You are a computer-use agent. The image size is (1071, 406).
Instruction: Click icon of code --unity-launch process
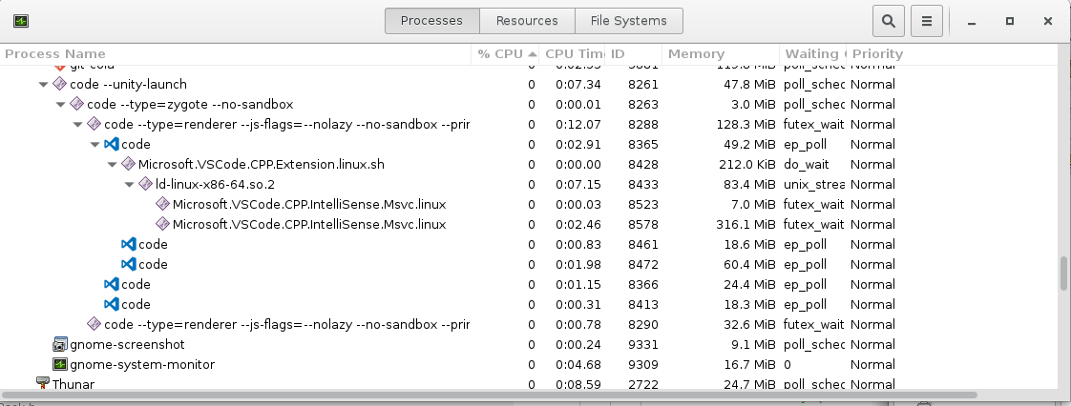tap(60, 84)
